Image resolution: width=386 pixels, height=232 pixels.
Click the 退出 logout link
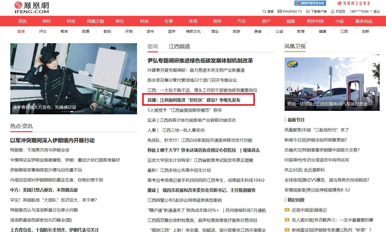click(x=376, y=11)
